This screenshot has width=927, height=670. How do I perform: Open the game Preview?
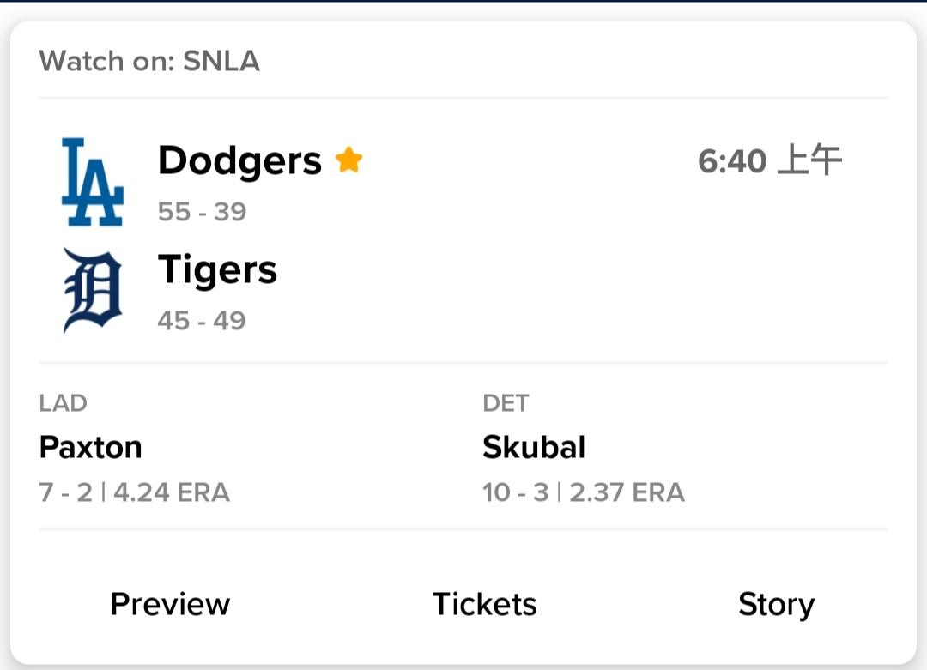click(x=170, y=604)
